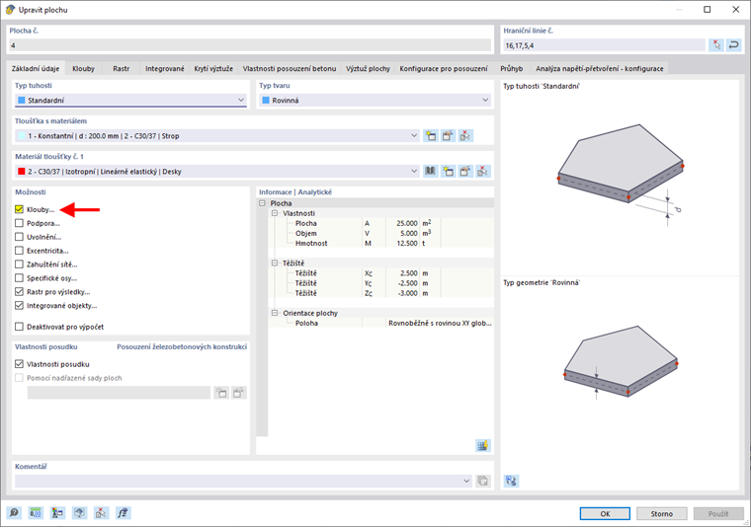The image size is (751, 527).
Task: Open the Typ tuhosti Standardní dropdown
Action: [x=130, y=100]
